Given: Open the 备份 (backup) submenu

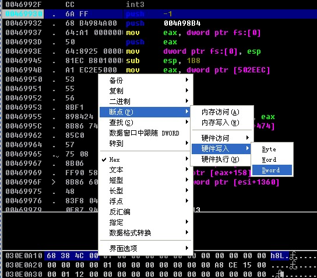Looking at the screenshot, I should tap(146, 80).
